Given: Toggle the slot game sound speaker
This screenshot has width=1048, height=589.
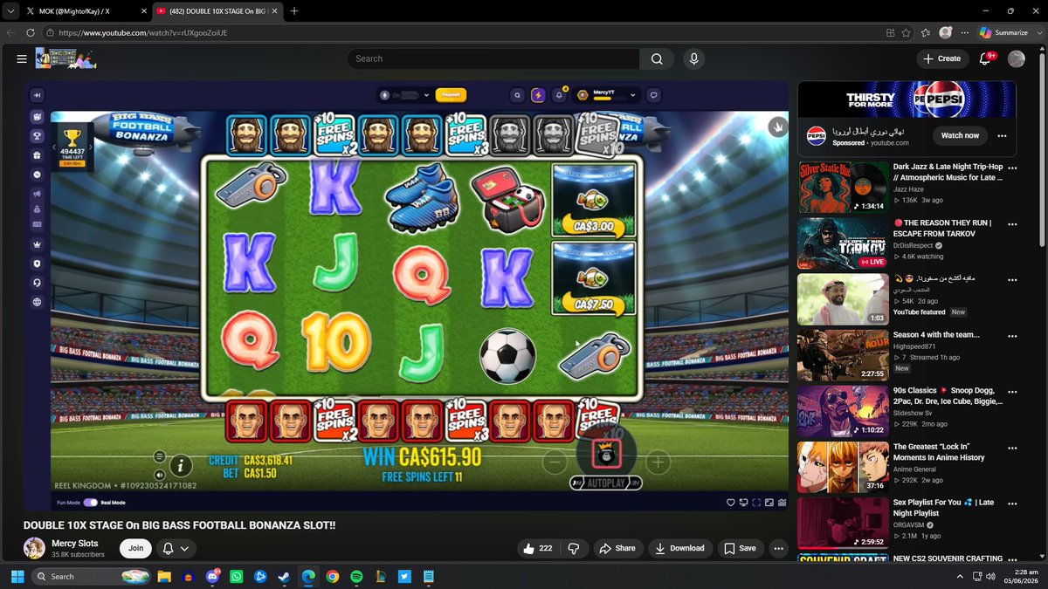Looking at the screenshot, I should [159, 476].
